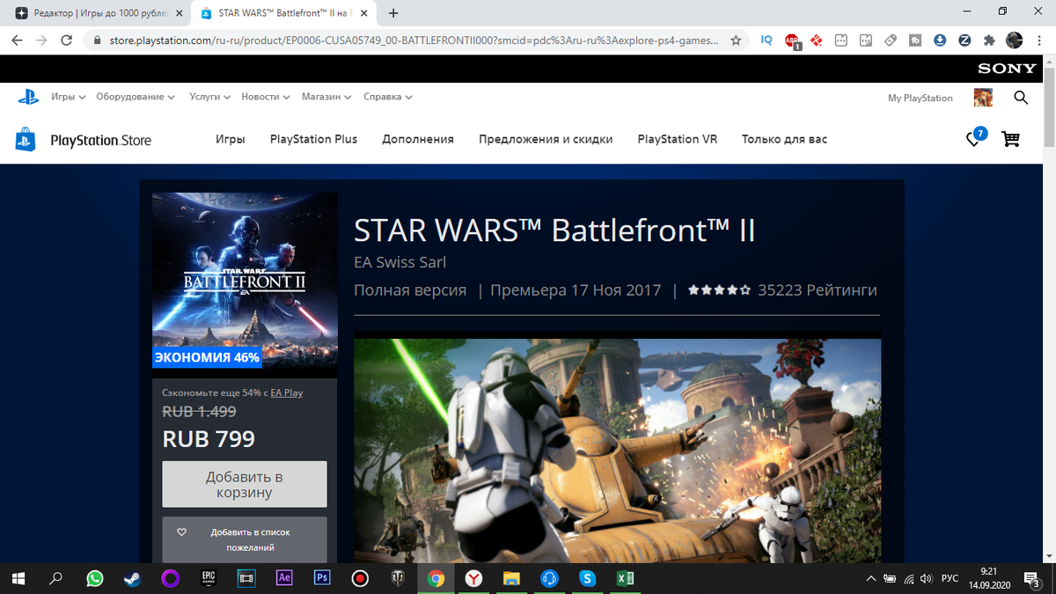Click the gameplay screenshot with clone trooper
The width and height of the screenshot is (1056, 594).
617,451
